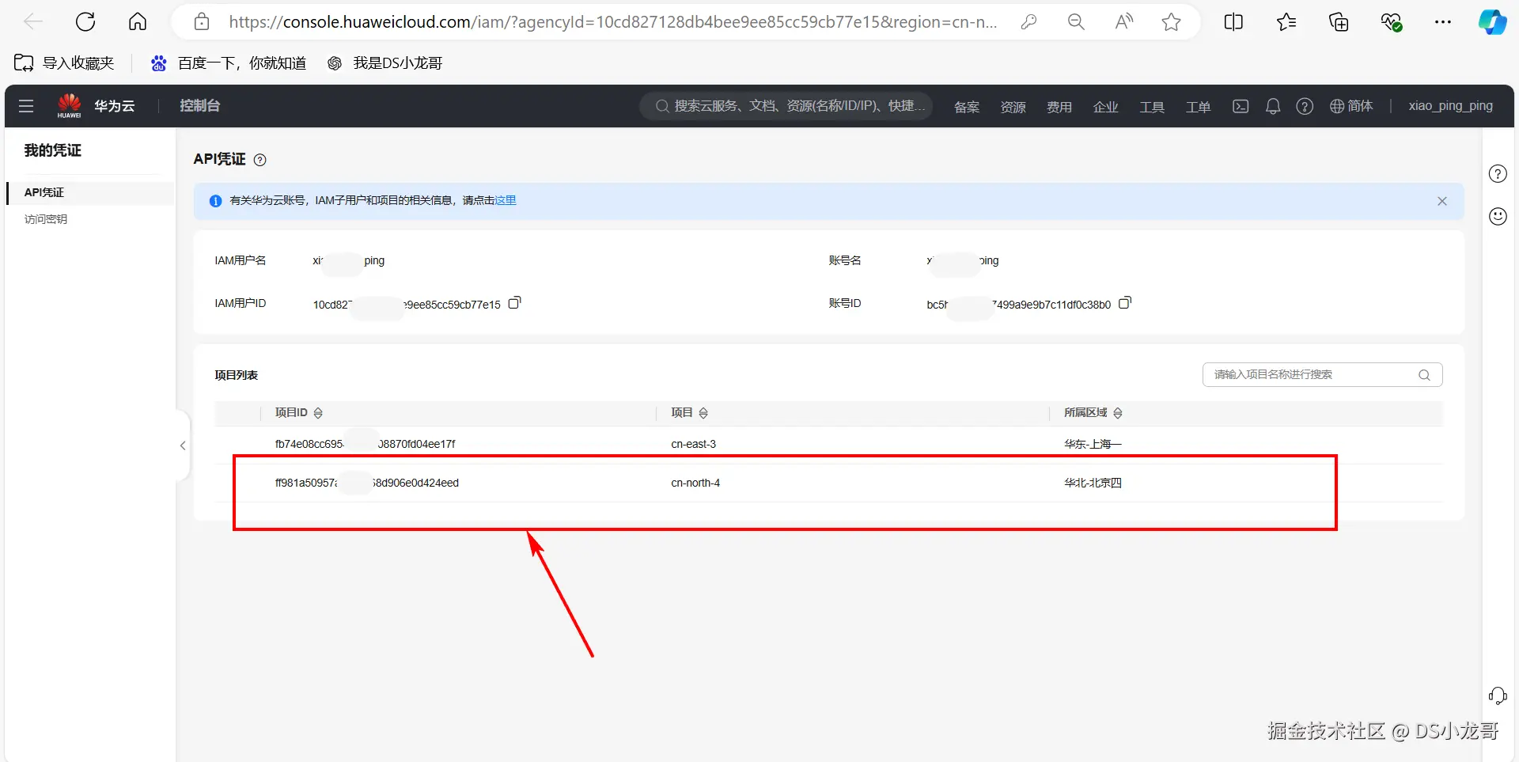1519x762 pixels.
Task: Click project ID starting with ff981a50957
Action: (367, 483)
